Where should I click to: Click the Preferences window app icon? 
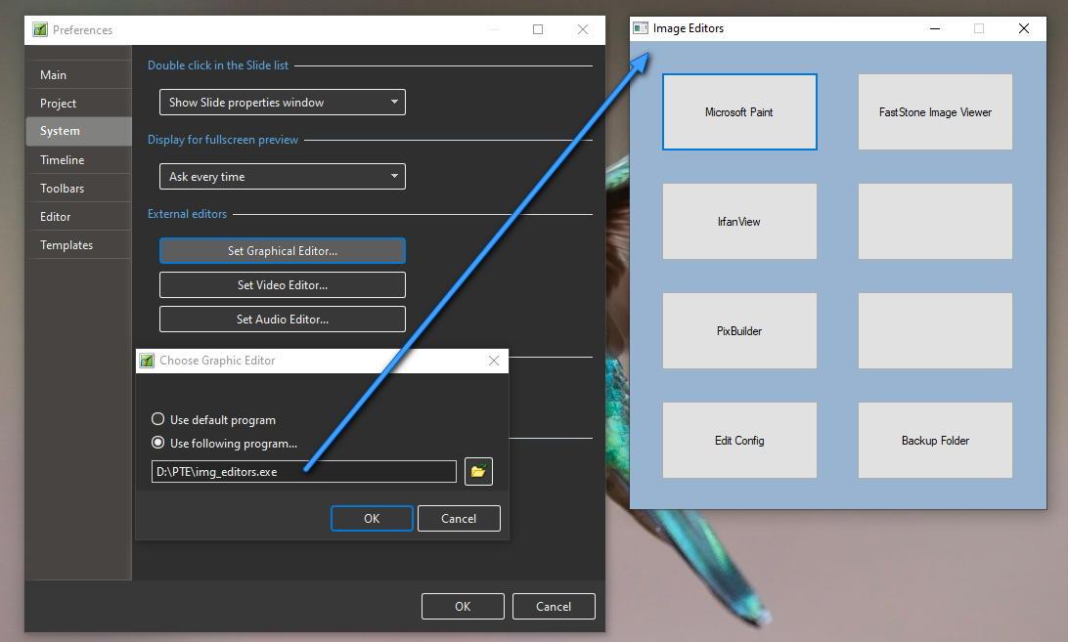coord(40,29)
